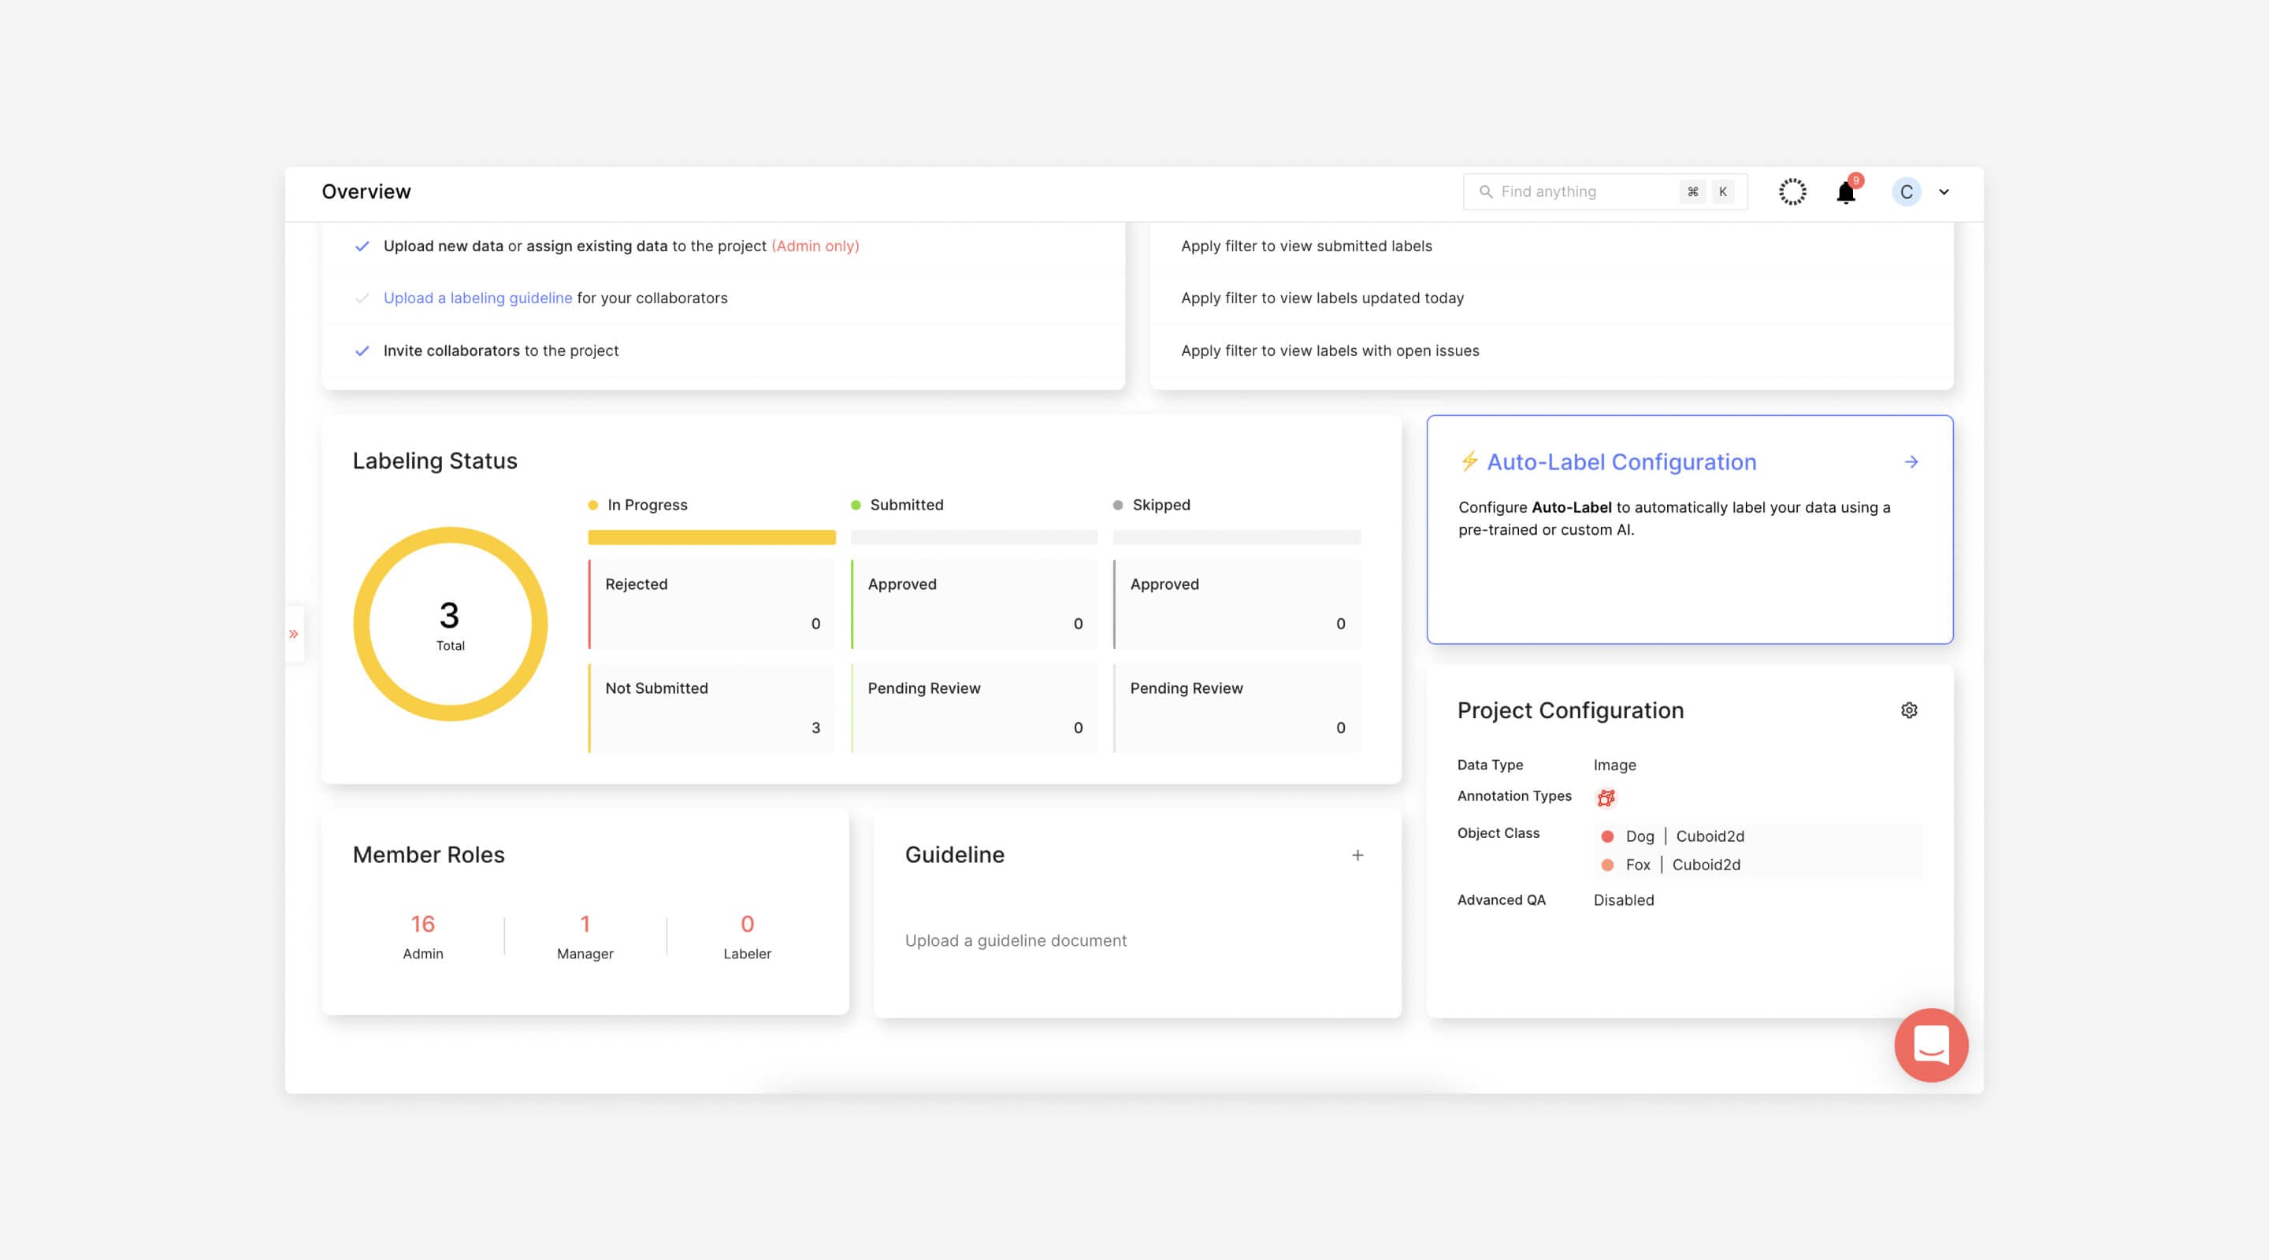Open Auto-Label Configuration title link
The height and width of the screenshot is (1260, 2269).
1621,462
